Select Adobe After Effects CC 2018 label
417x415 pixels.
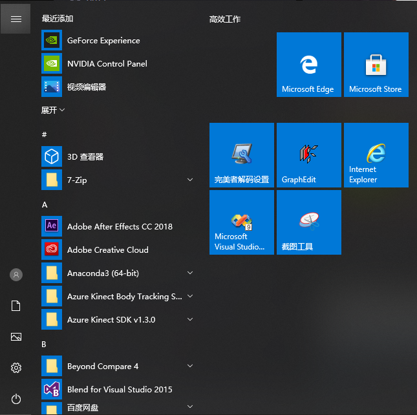pyautogui.click(x=120, y=226)
